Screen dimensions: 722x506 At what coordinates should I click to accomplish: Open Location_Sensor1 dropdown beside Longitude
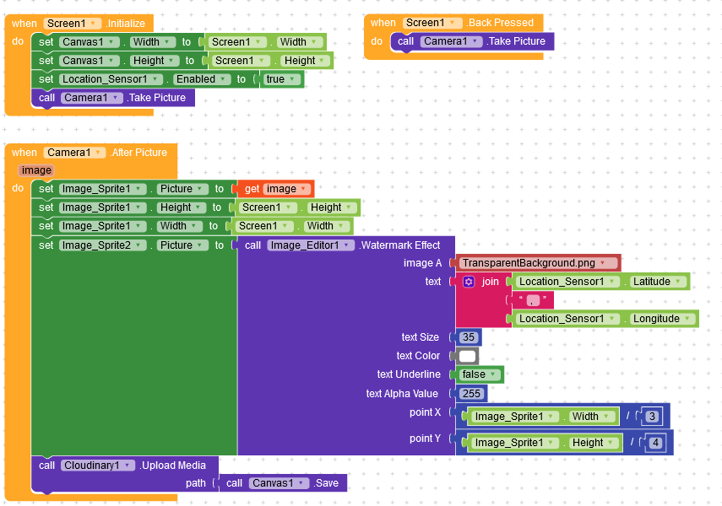point(567,319)
